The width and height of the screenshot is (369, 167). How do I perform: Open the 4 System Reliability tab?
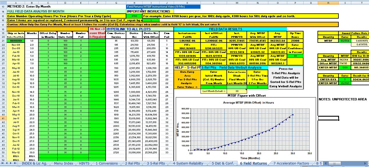pos(188,164)
